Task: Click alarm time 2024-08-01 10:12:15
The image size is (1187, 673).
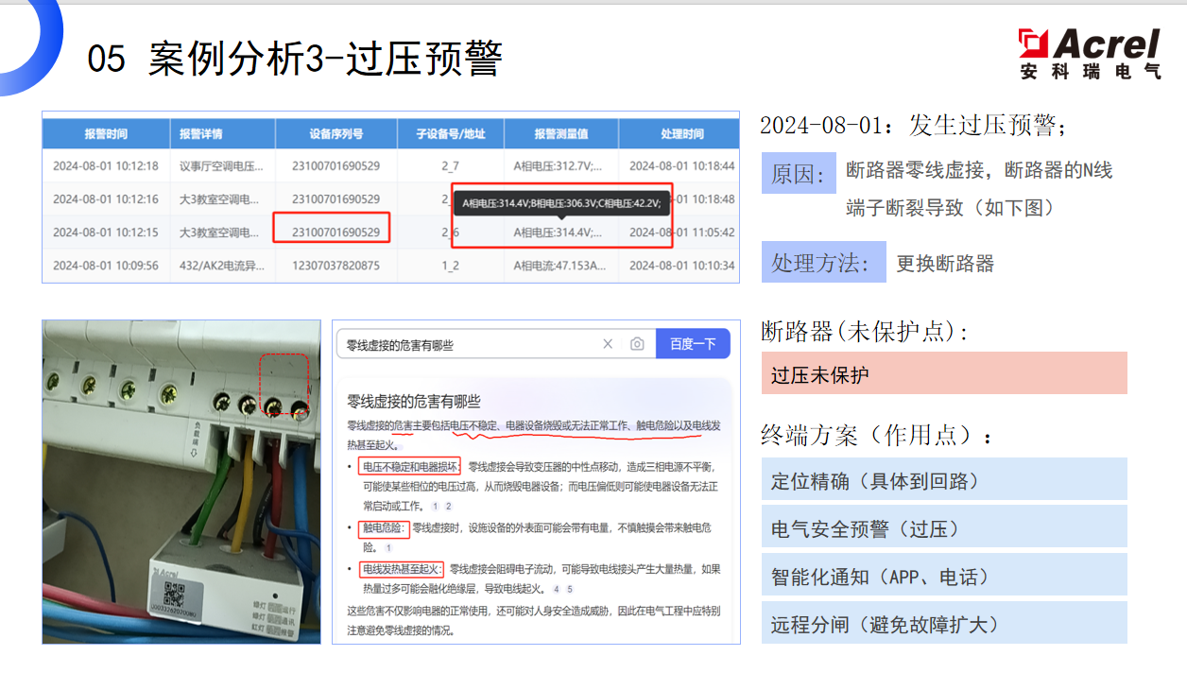Action: (x=106, y=232)
